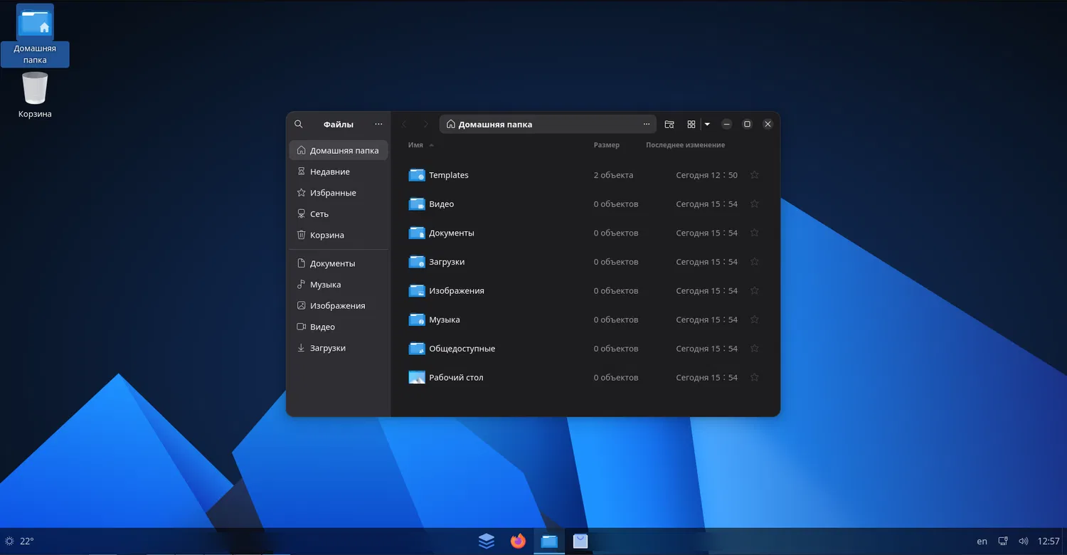Sort by Имя column header

coord(416,145)
